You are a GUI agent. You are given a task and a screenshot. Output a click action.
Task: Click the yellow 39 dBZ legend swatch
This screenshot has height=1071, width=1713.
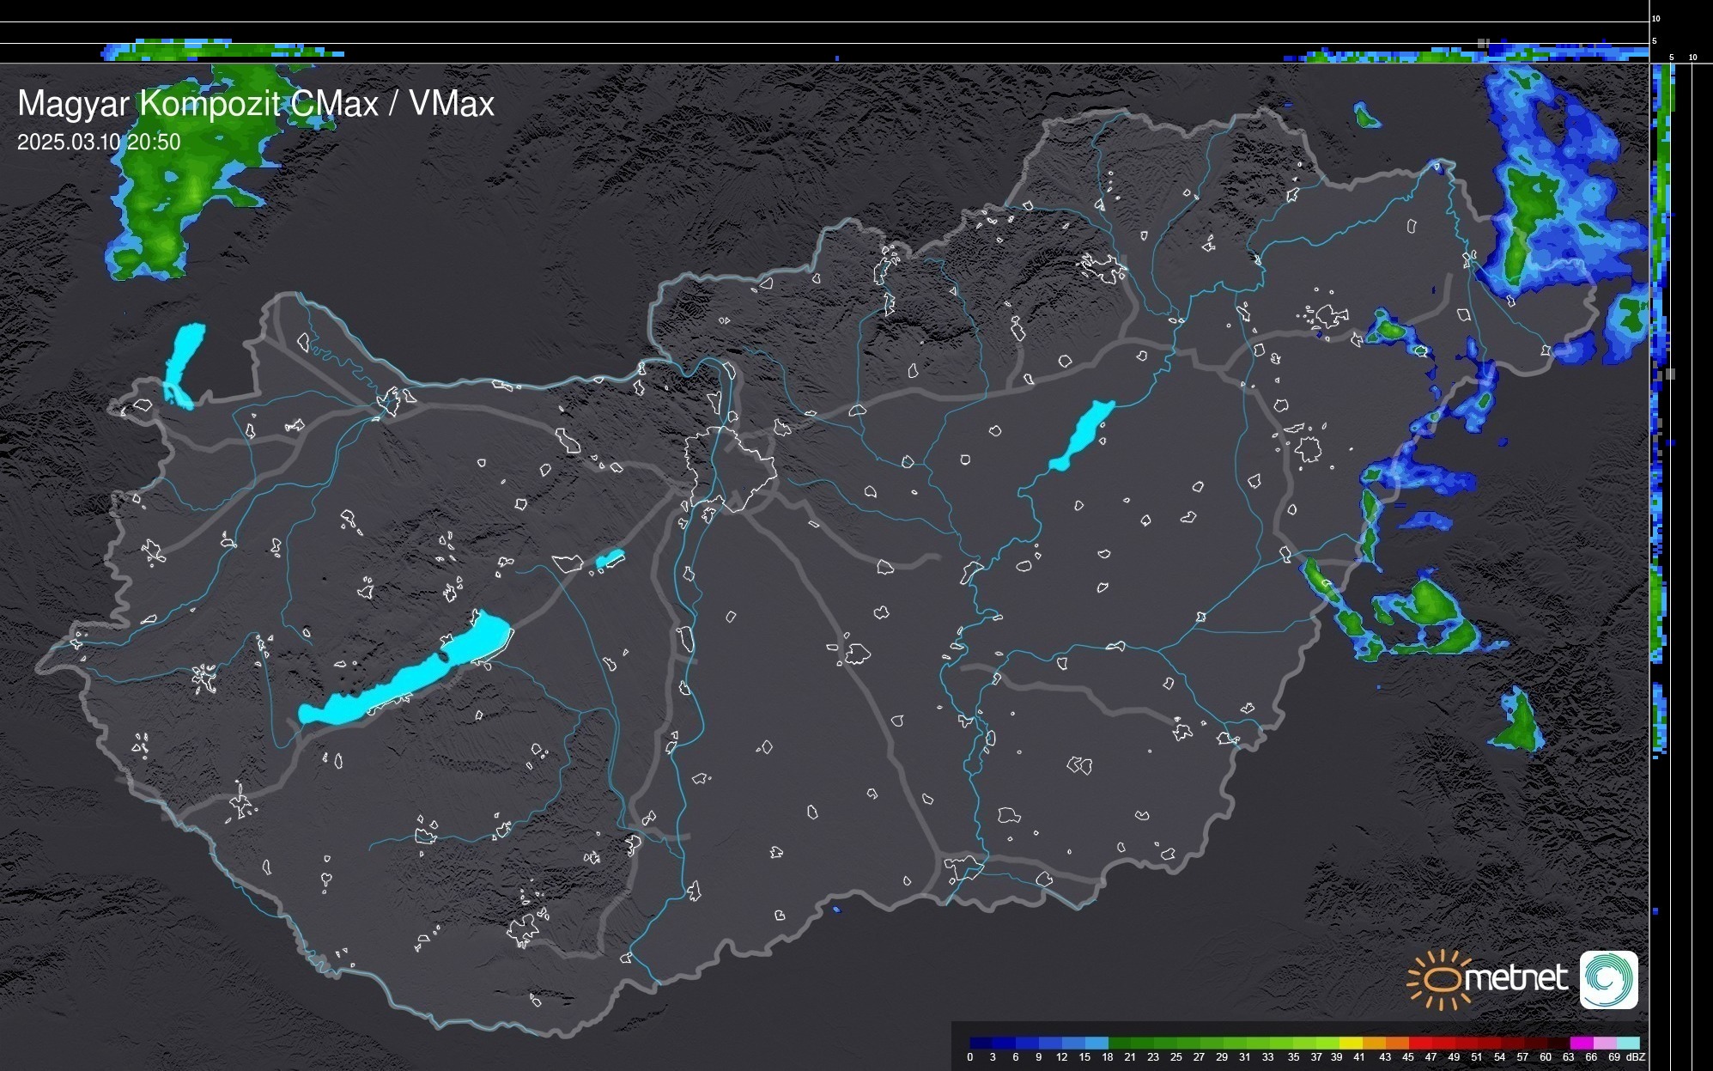coord(1351,1043)
